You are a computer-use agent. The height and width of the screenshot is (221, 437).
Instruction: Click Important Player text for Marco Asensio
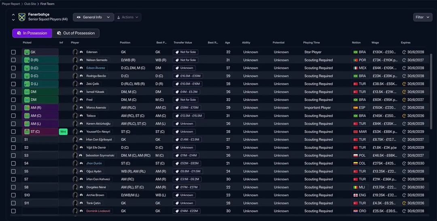[318, 107]
